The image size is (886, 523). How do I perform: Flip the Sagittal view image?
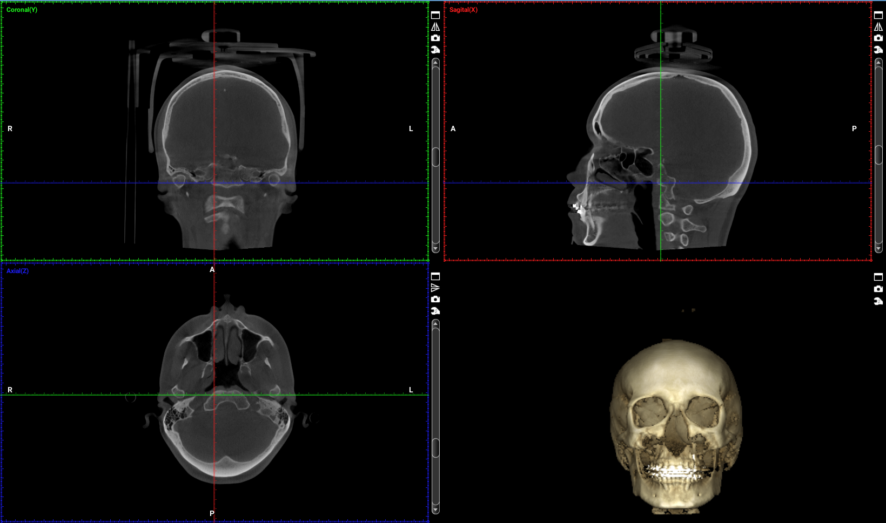(878, 26)
